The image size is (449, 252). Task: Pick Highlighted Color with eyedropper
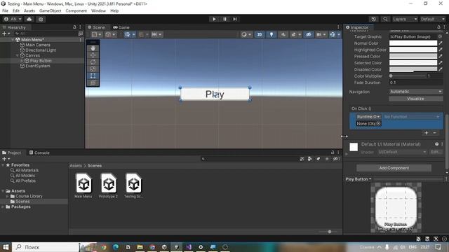point(441,50)
